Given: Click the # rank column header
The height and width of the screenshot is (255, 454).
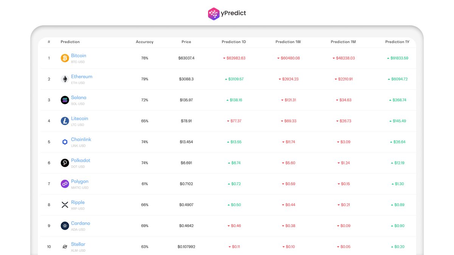Looking at the screenshot, I should click(x=49, y=42).
